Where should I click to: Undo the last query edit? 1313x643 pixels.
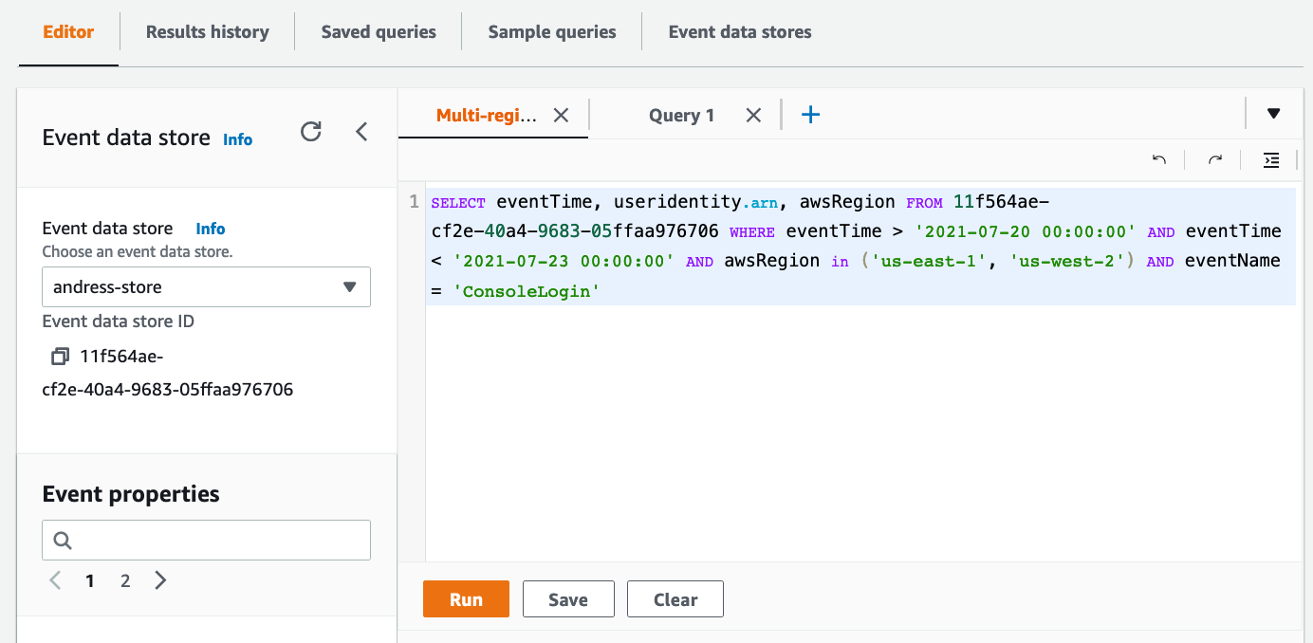pyautogui.click(x=1158, y=159)
